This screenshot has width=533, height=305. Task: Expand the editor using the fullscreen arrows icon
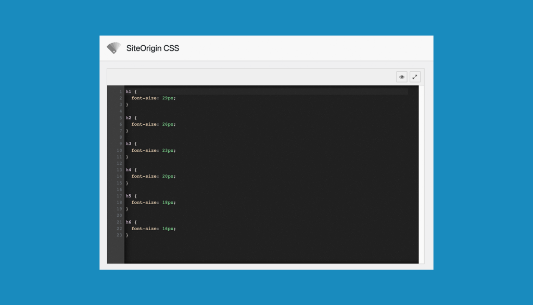point(415,77)
